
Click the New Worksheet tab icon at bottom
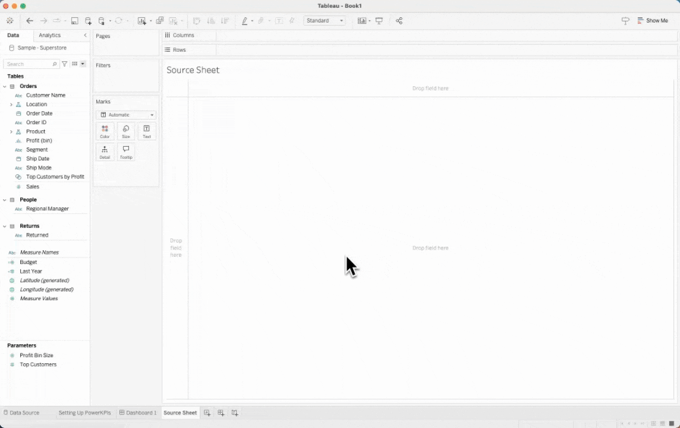coord(207,413)
